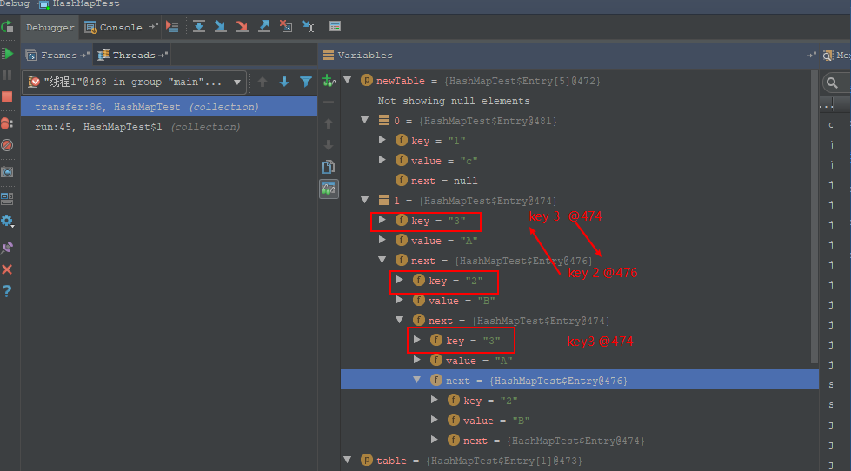Rerun the HashMapTest debug session
This screenshot has width=851, height=471.
[7, 27]
